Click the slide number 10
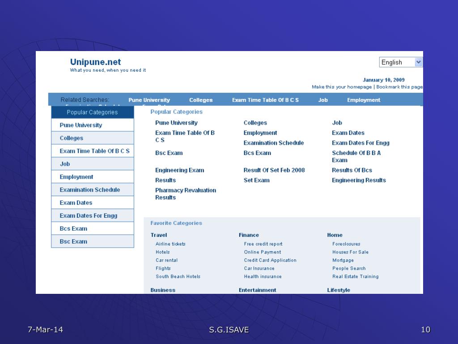Image resolution: width=458 pixels, height=344 pixels. click(426, 330)
